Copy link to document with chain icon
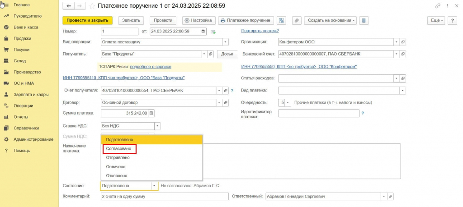This screenshot has width=463, height=207. coord(438,6)
